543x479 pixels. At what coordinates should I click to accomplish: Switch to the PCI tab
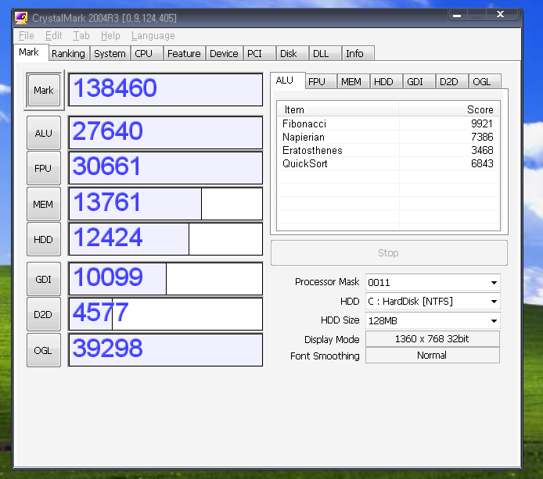259,54
